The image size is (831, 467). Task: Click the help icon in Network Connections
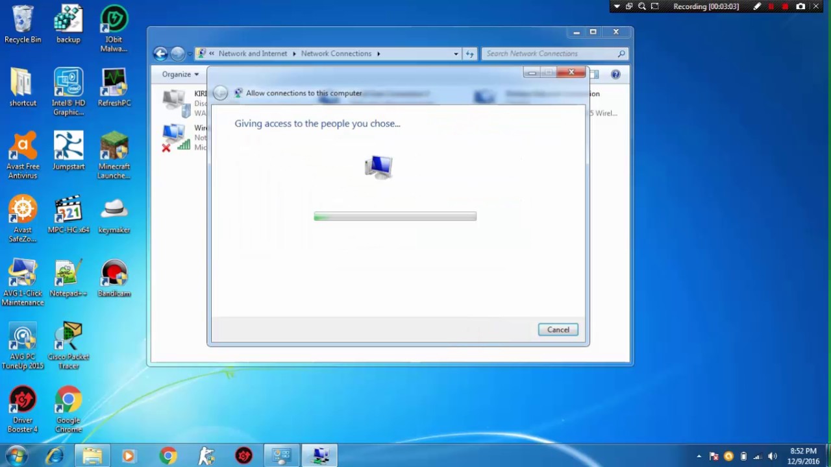pyautogui.click(x=615, y=74)
